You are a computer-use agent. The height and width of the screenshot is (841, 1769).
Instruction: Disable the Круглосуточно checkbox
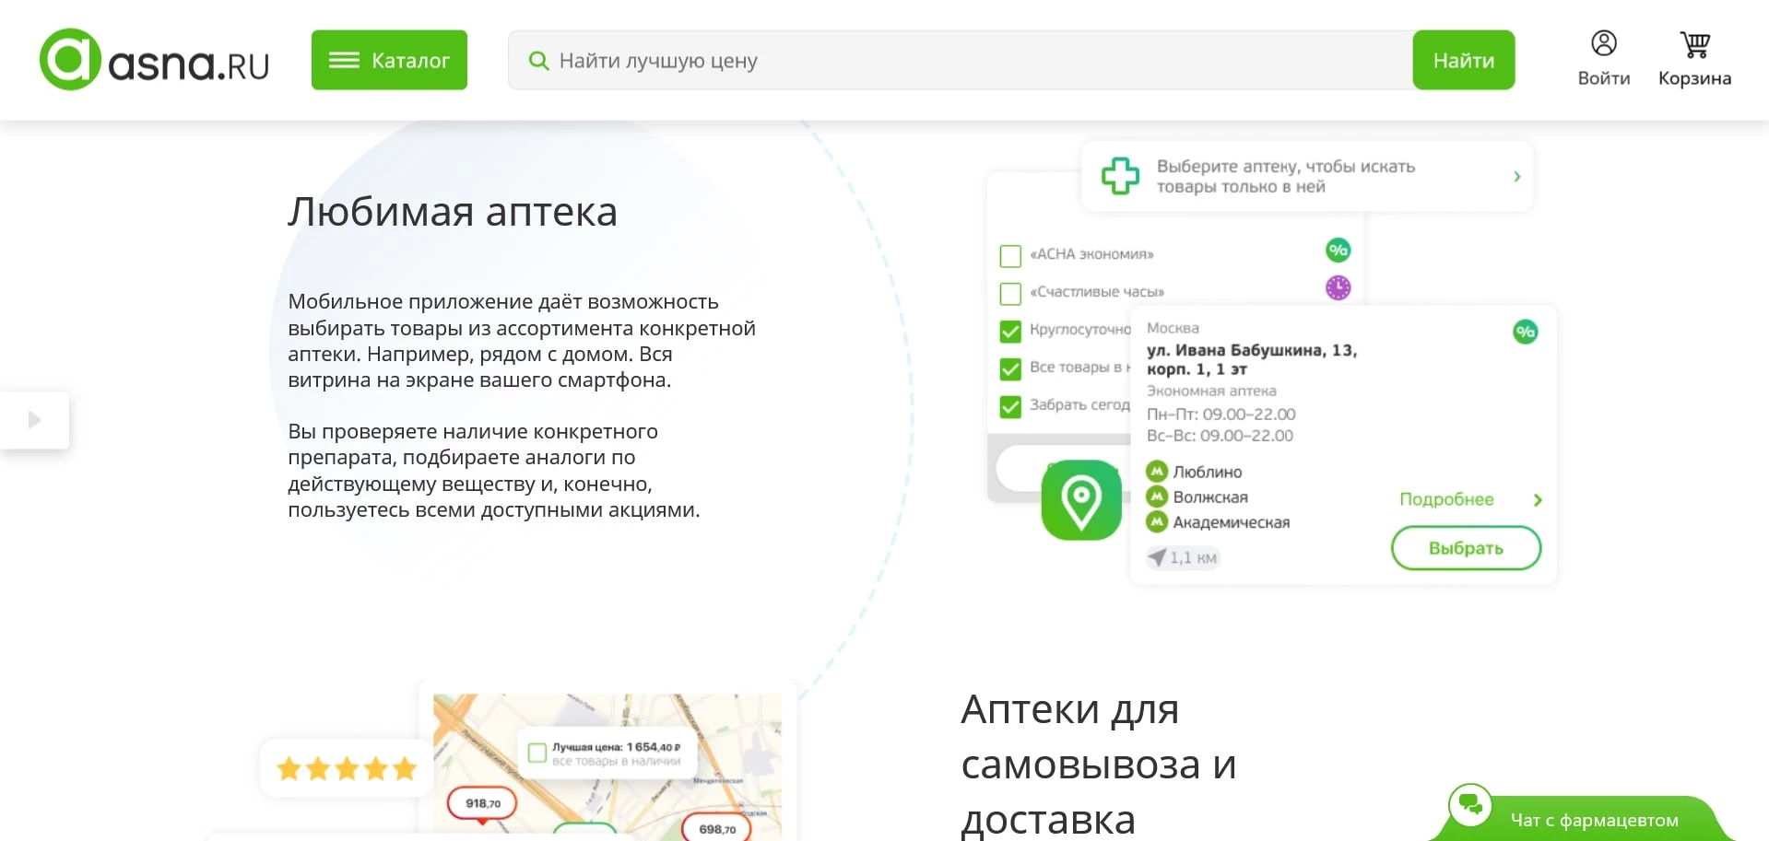1009,331
